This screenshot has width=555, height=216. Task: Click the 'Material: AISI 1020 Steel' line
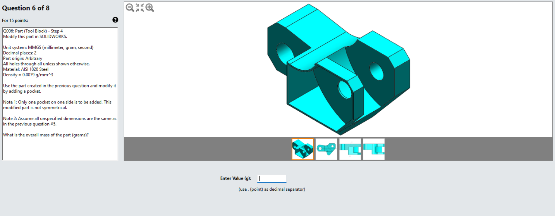coord(26,69)
